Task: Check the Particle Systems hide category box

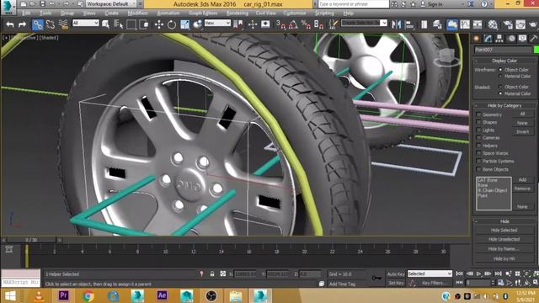Action: (x=478, y=161)
